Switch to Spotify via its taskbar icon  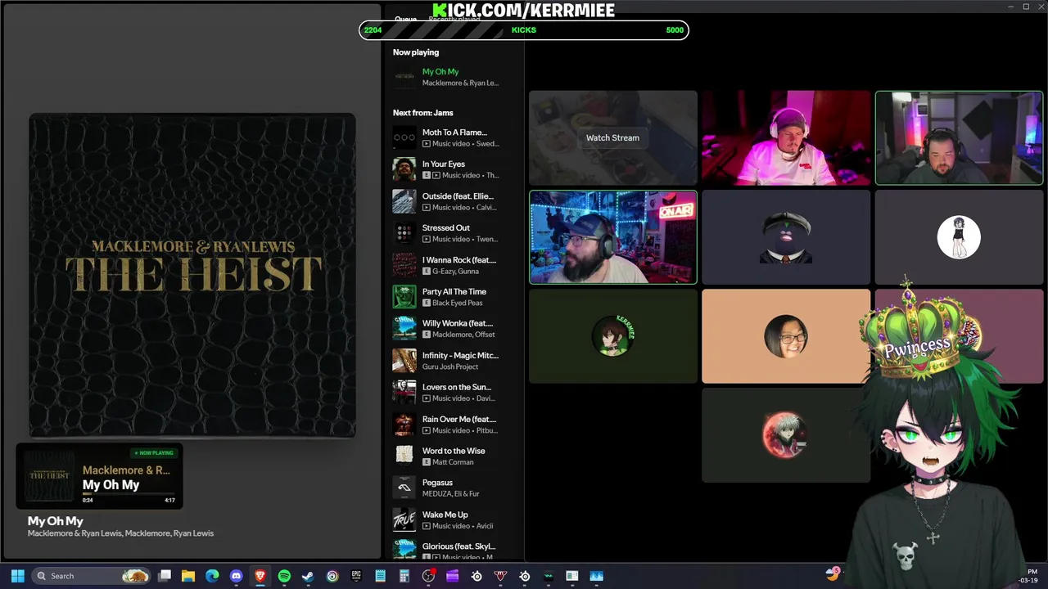click(284, 576)
